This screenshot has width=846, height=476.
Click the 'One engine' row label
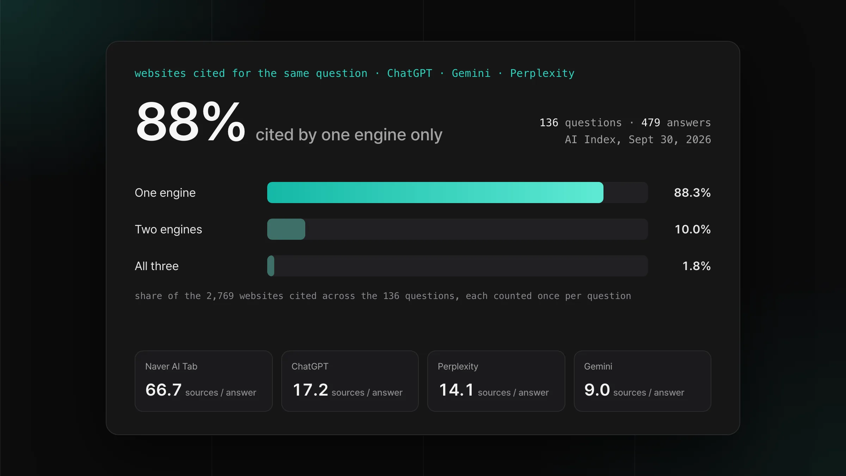165,193
